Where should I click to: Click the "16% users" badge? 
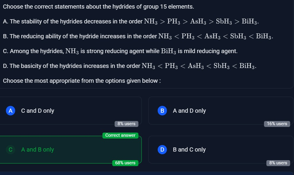pos(277,124)
